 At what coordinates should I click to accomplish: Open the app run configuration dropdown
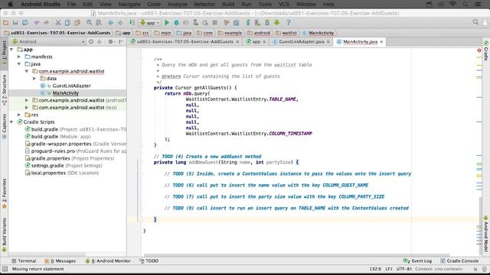point(150,23)
